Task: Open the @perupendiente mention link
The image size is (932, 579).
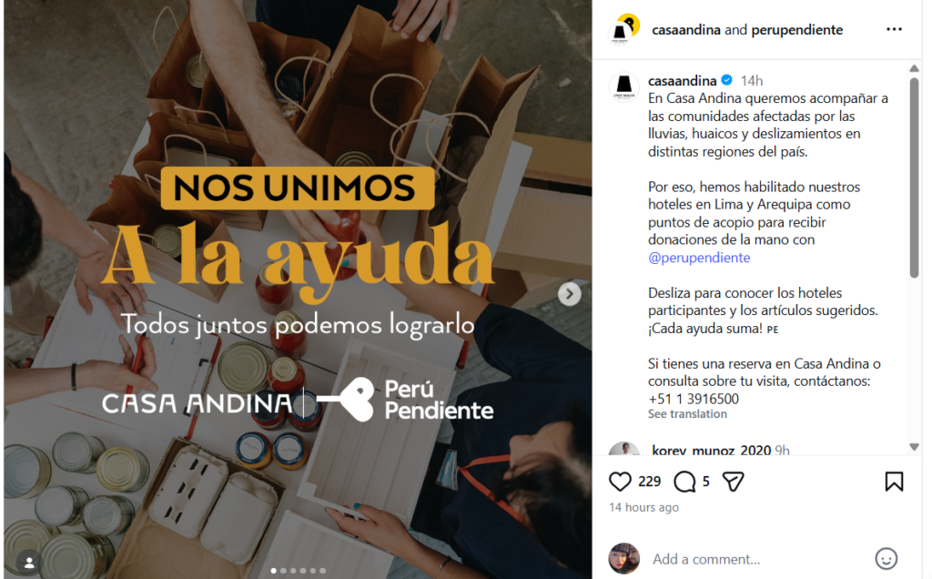Action: coord(699,258)
